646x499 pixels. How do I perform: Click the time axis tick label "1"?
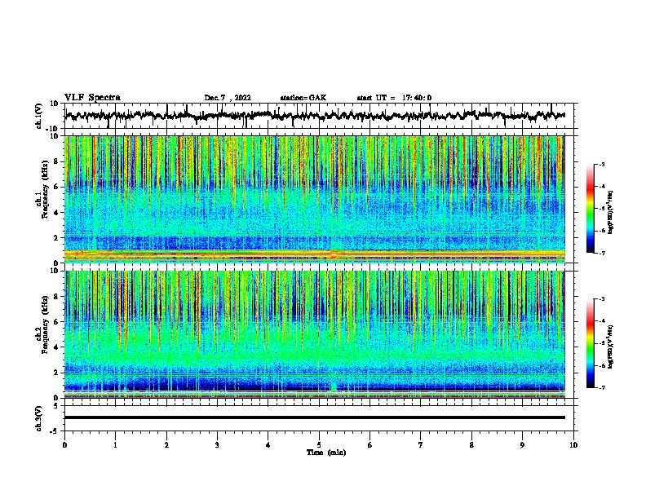pyautogui.click(x=116, y=445)
